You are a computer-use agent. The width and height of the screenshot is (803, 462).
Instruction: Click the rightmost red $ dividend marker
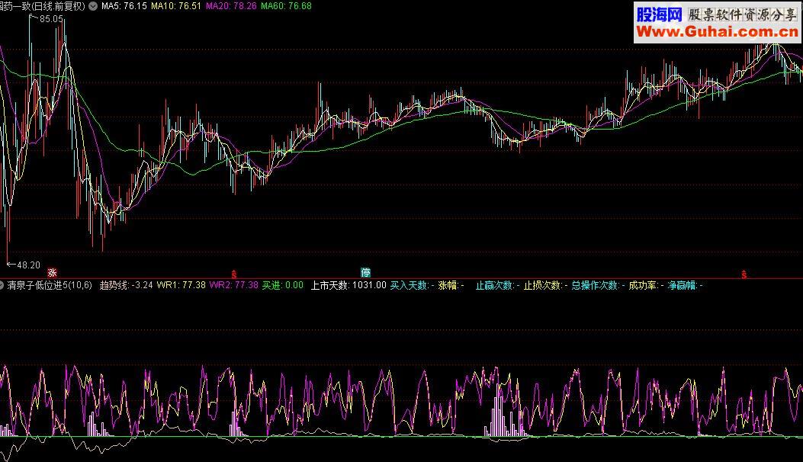click(x=744, y=274)
